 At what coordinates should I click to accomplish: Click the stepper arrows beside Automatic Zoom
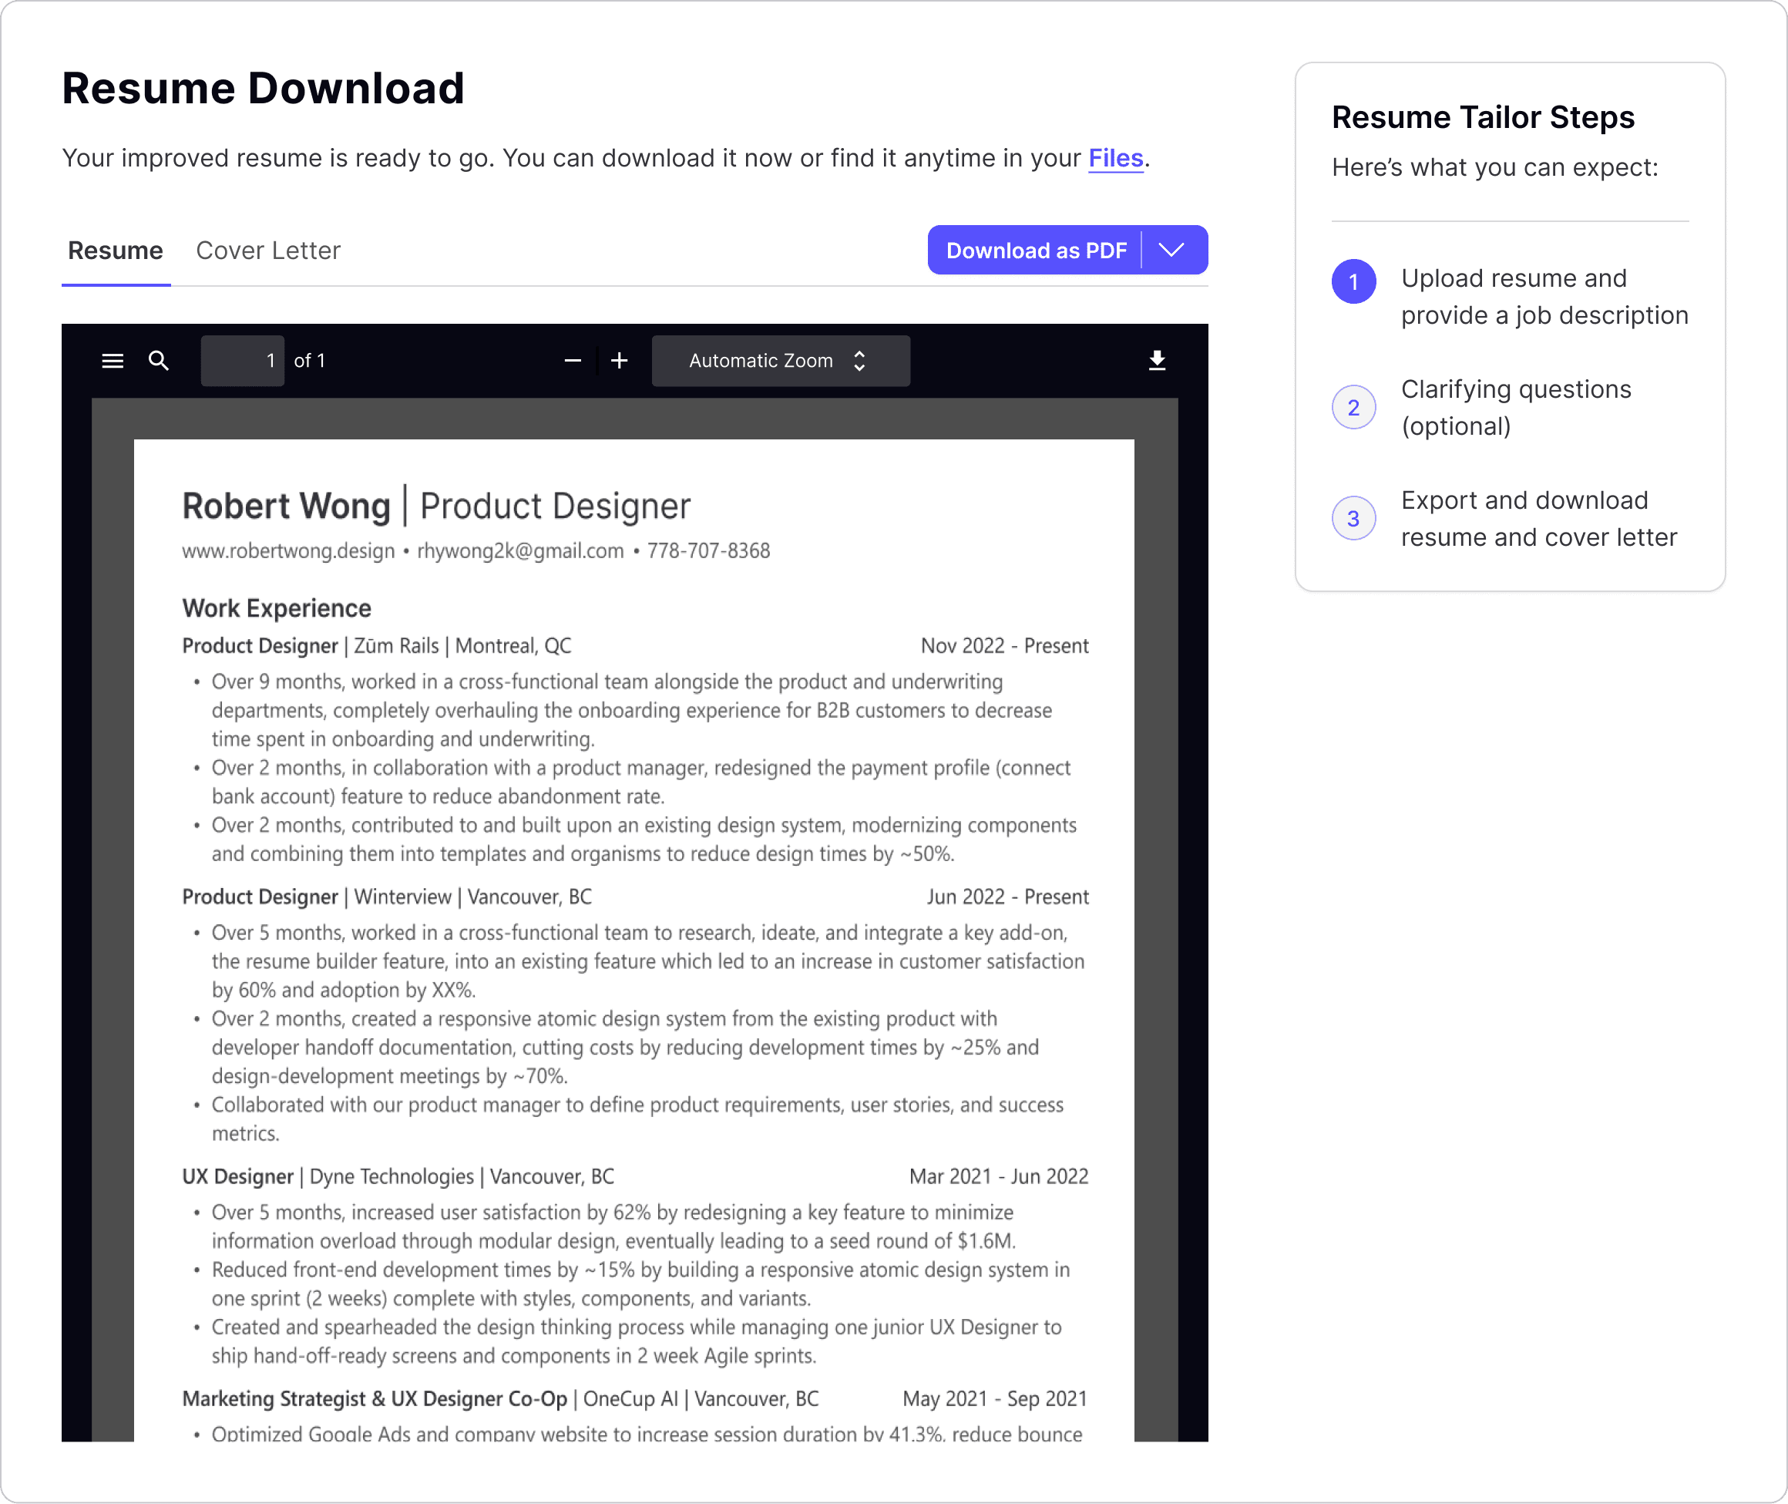860,361
